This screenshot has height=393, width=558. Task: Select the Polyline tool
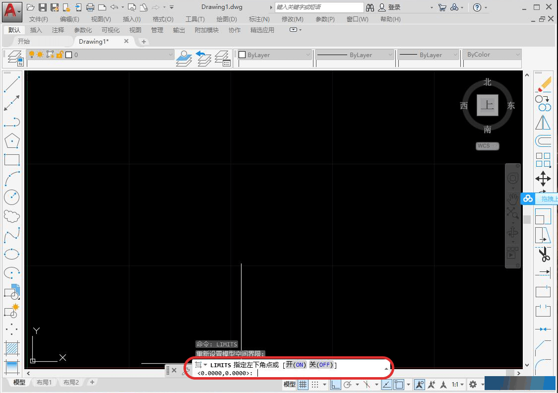click(x=12, y=122)
